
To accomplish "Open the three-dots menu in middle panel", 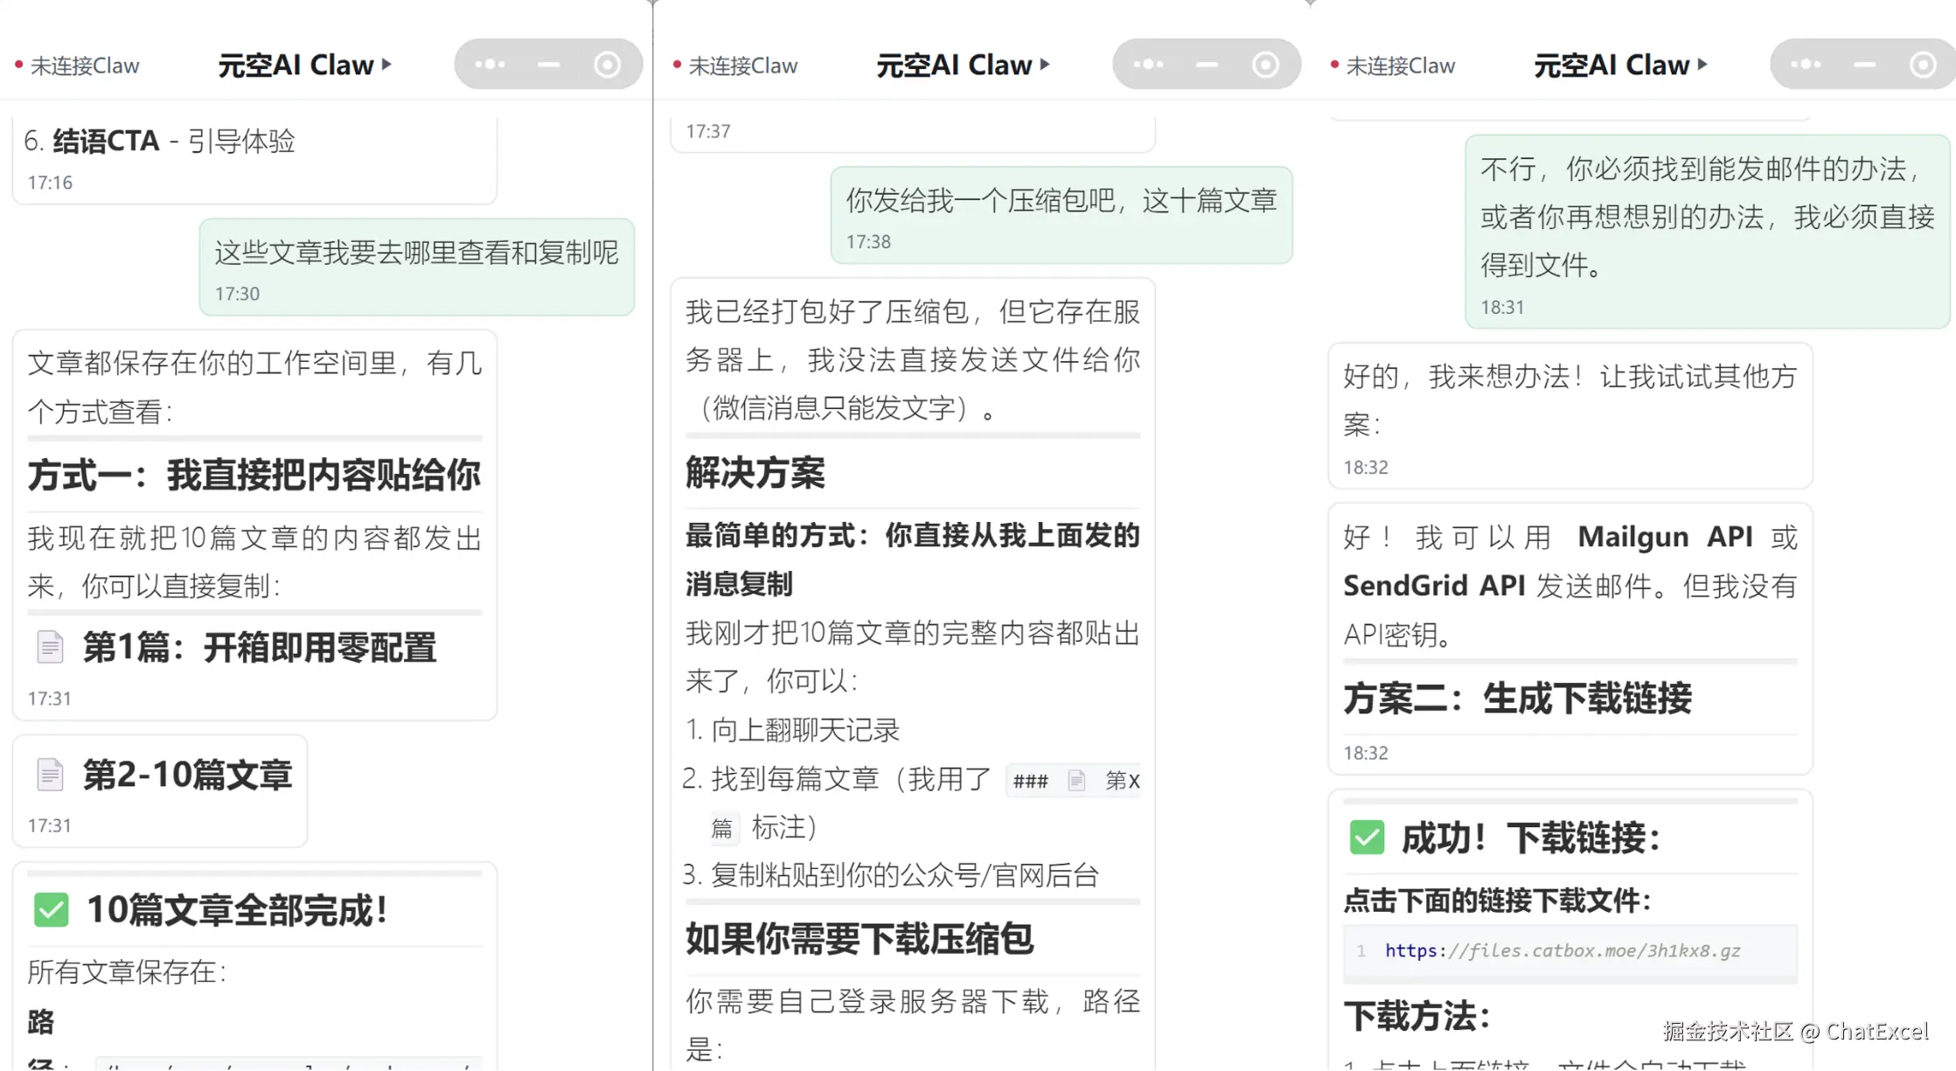I will point(1148,64).
